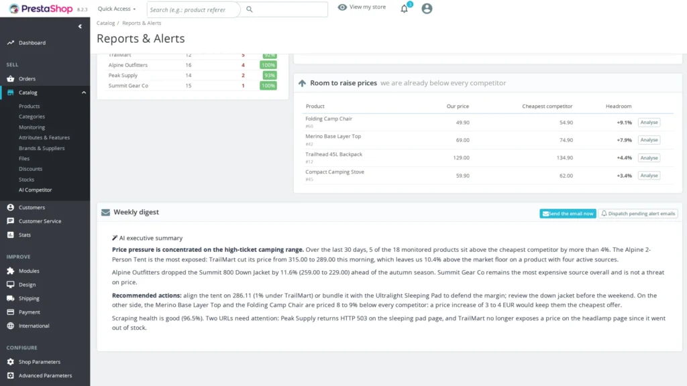Viewport: 687px width, 386px height.
Task: Click Dispatch pending alert emails button
Action: [x=638, y=214]
